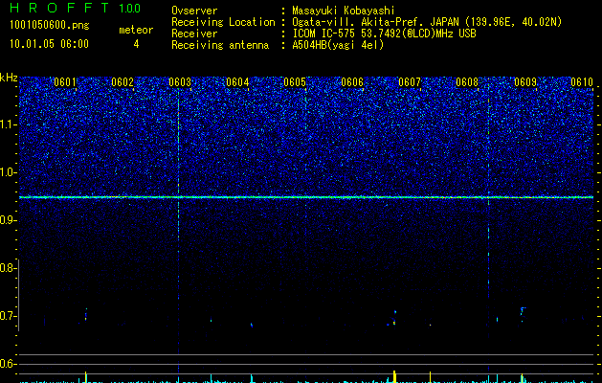The height and width of the screenshot is (383, 602).
Task: Click the meteor label
Action: click(x=136, y=30)
